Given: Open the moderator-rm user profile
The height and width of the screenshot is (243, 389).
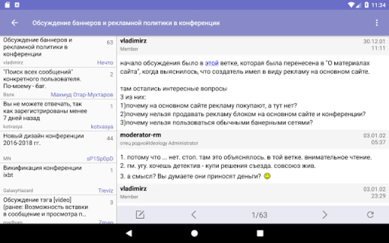Looking at the screenshot, I should click(x=140, y=135).
